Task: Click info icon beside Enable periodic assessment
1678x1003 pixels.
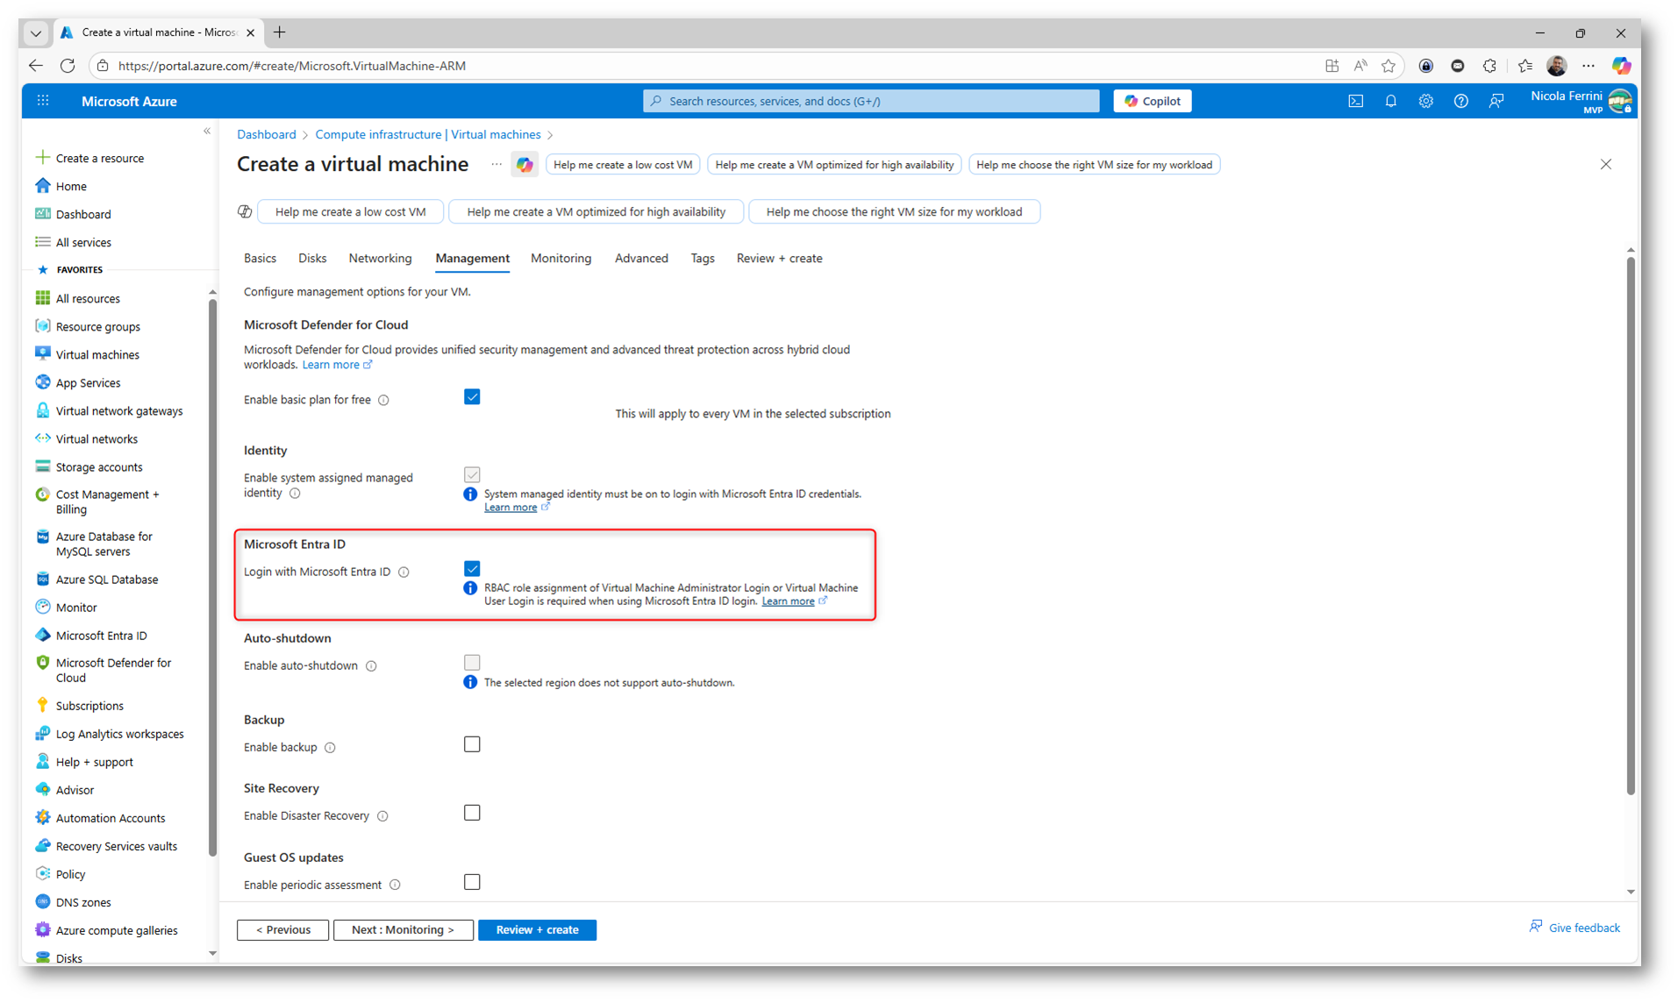Action: coord(395,886)
